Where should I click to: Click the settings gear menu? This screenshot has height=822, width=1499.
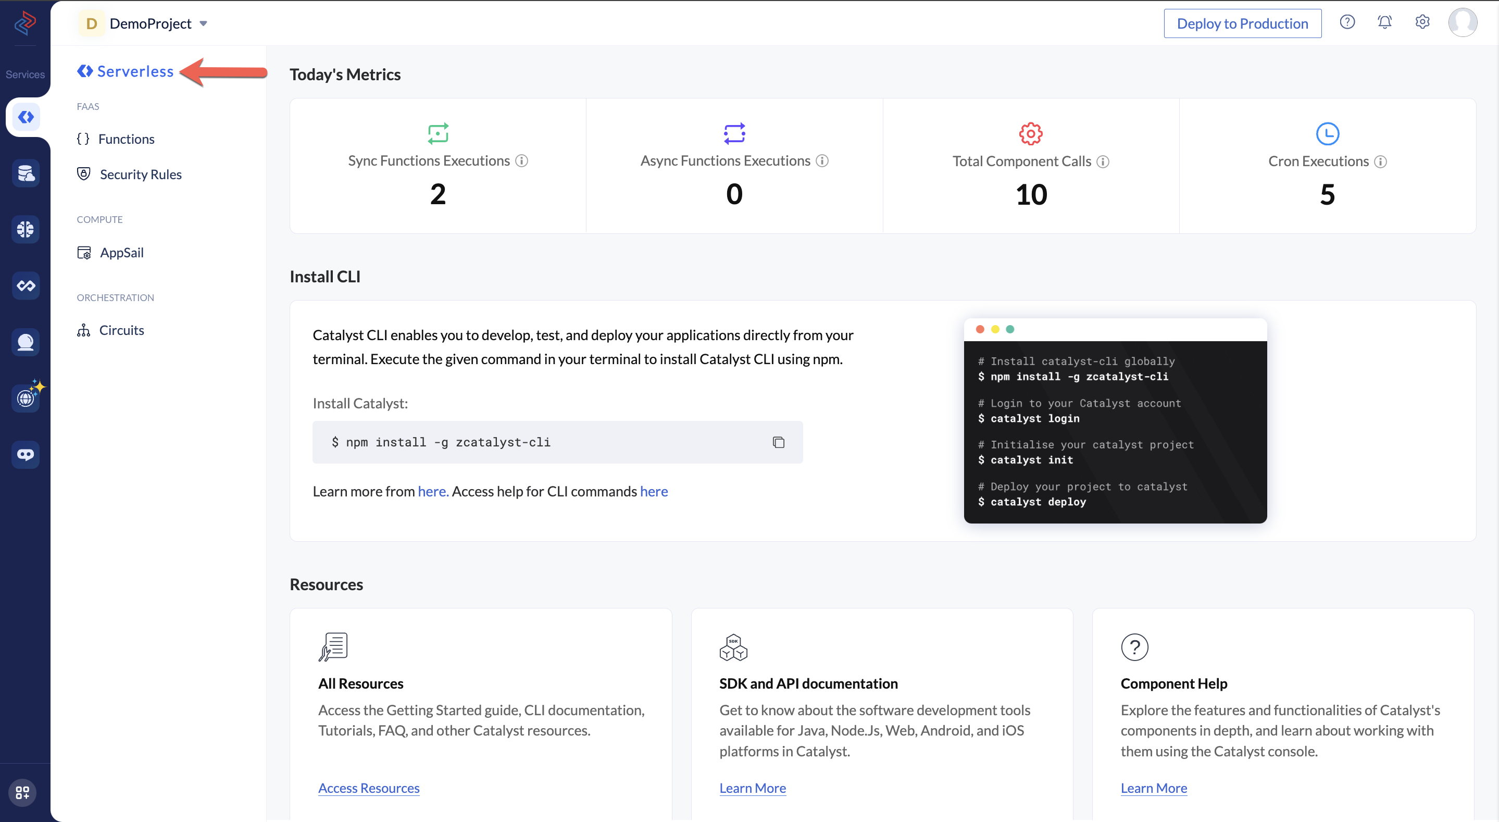1422,21
